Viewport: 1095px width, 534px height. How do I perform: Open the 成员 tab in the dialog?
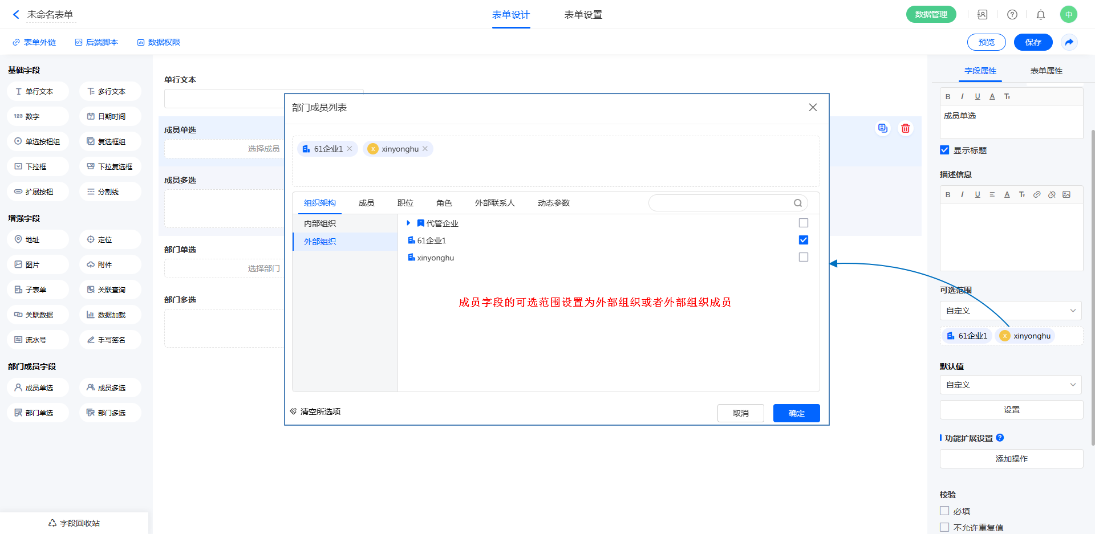(366, 203)
